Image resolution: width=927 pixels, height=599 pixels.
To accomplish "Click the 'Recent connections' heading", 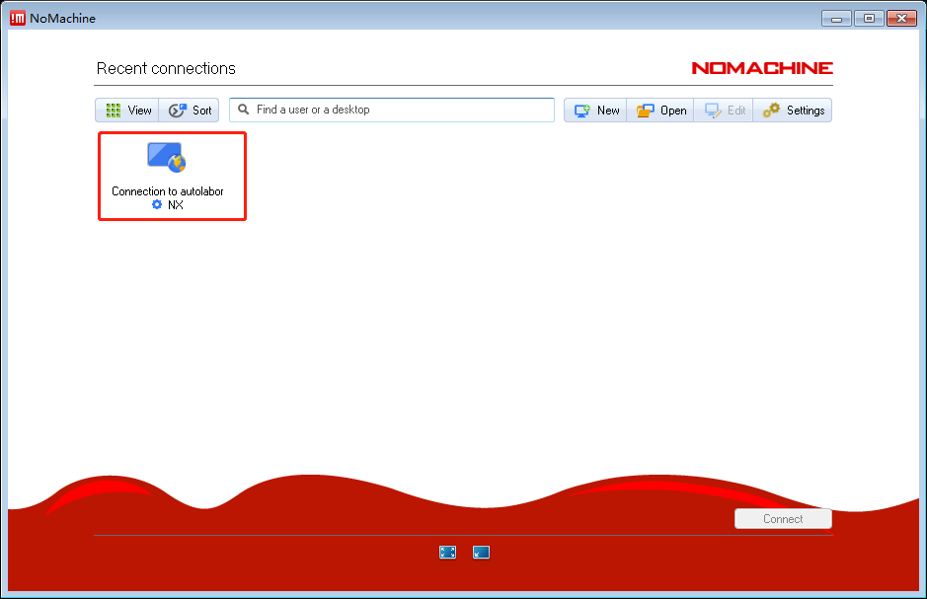I will point(166,68).
